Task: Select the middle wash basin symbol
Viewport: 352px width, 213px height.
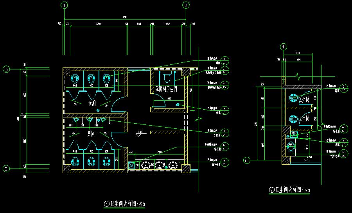Action: 159,165
